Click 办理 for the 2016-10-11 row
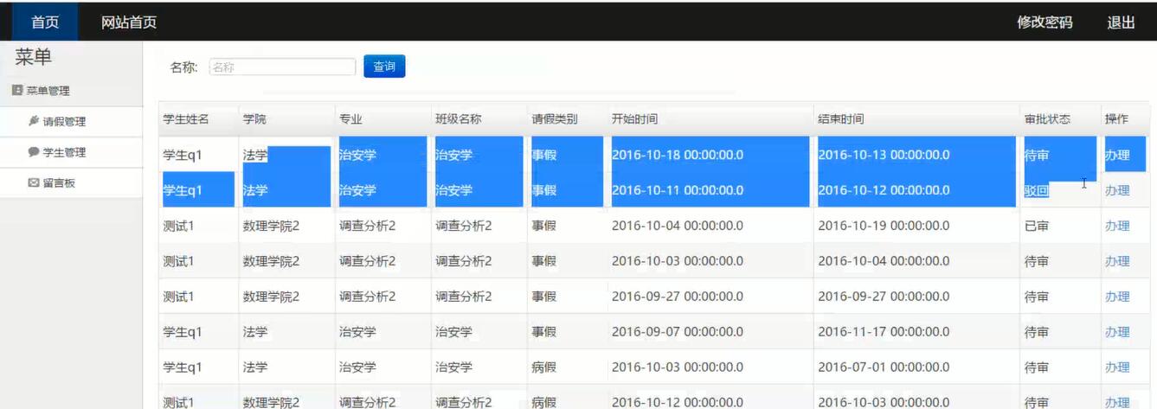Screen dimensions: 1157x409 (1117, 191)
